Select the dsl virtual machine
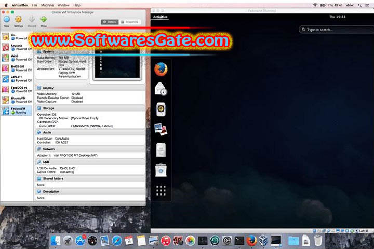This screenshot has height=249, width=374. point(17,37)
